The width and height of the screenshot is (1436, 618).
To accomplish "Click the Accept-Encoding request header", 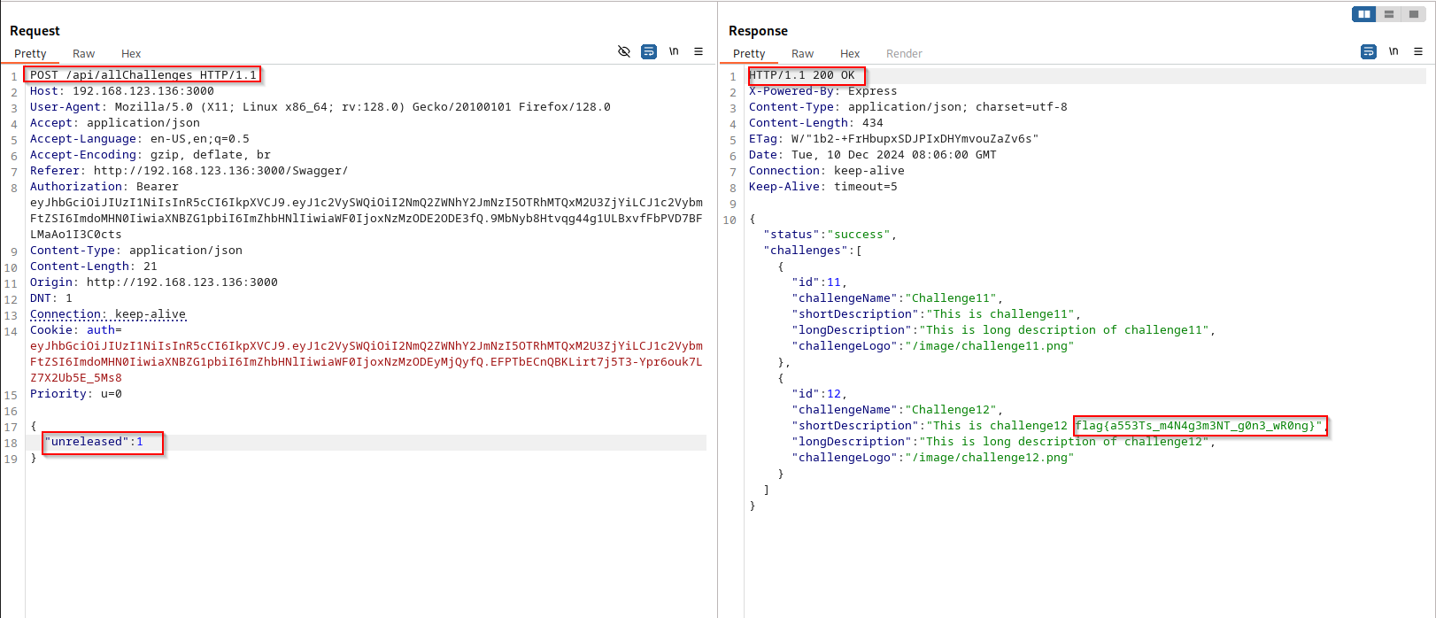I will (151, 155).
